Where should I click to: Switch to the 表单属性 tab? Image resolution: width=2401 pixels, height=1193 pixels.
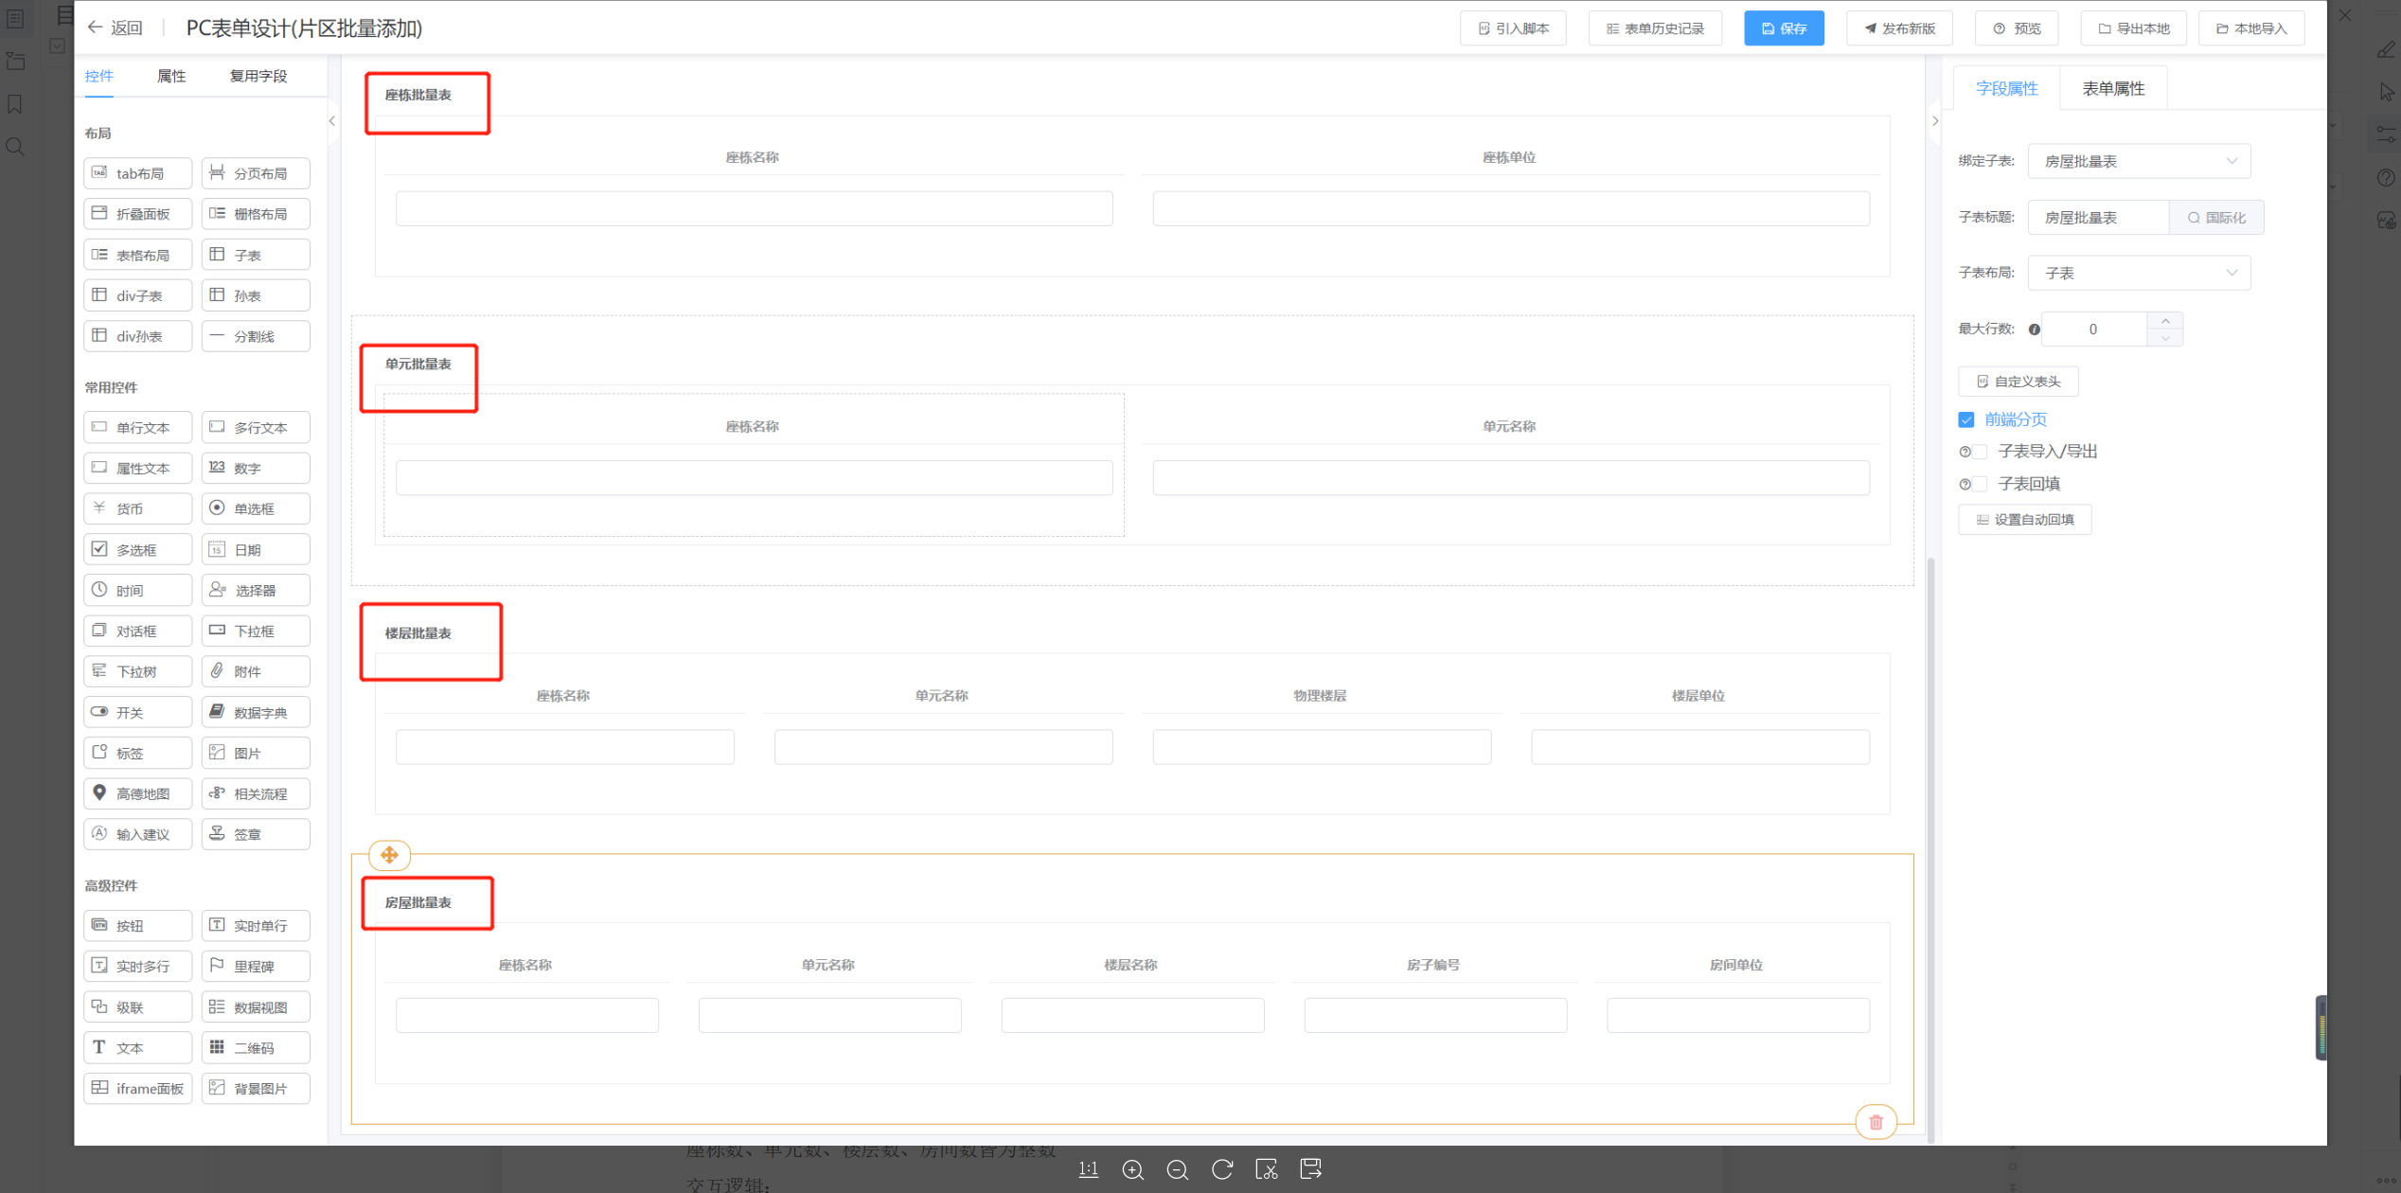[2112, 88]
